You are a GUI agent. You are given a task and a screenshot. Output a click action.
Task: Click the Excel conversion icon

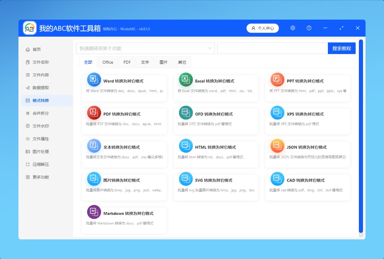186,80
